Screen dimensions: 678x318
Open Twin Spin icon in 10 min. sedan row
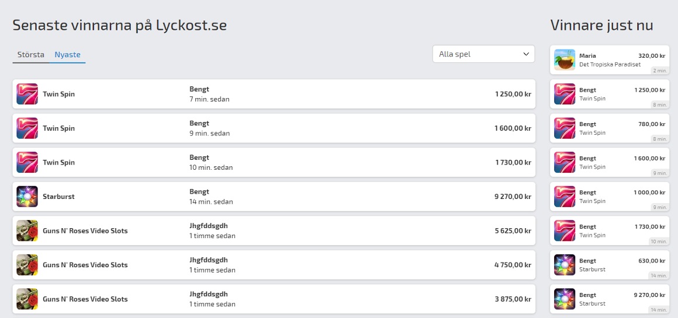[x=27, y=162]
